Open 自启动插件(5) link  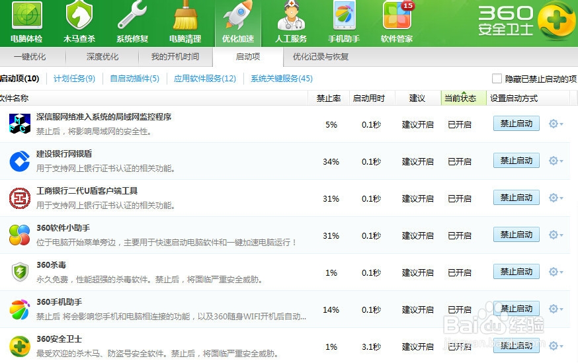tap(134, 79)
